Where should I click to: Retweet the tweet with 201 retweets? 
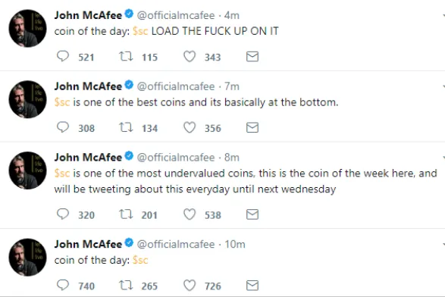tap(126, 214)
